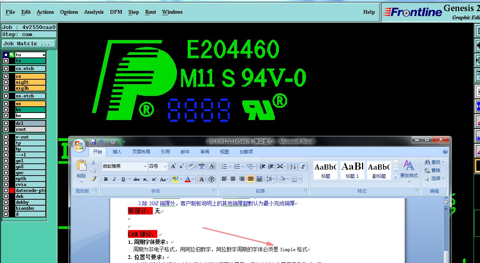Open the Genesis Analysis menu
The height and width of the screenshot is (263, 480).
(x=94, y=12)
